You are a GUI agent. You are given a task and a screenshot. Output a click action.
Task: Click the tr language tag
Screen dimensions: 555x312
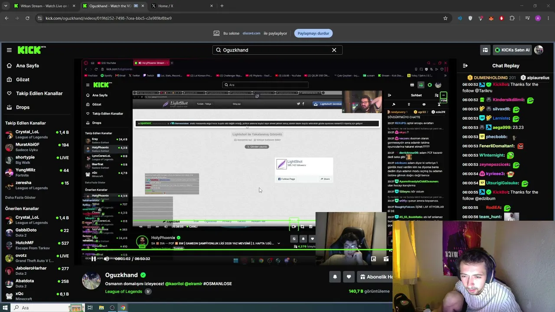click(x=148, y=292)
